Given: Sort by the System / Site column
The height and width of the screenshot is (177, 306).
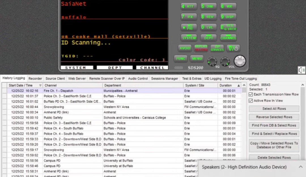Looking at the screenshot, I should pos(200,85).
